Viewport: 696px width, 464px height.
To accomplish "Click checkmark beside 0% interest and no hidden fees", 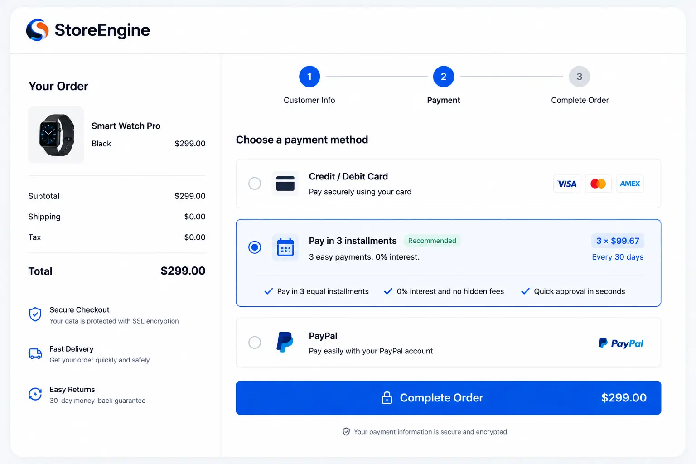I will (x=388, y=291).
